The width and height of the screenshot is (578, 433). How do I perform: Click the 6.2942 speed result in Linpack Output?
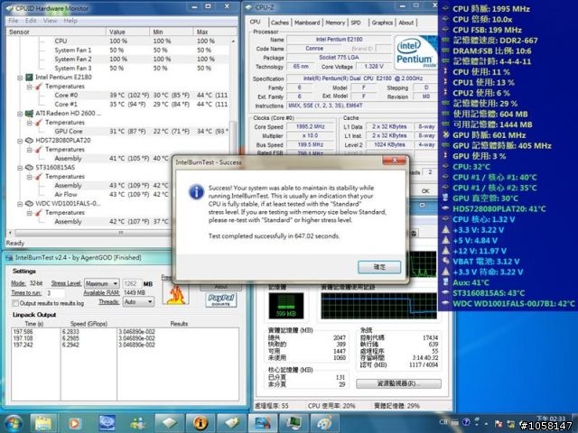pyautogui.click(x=70, y=345)
